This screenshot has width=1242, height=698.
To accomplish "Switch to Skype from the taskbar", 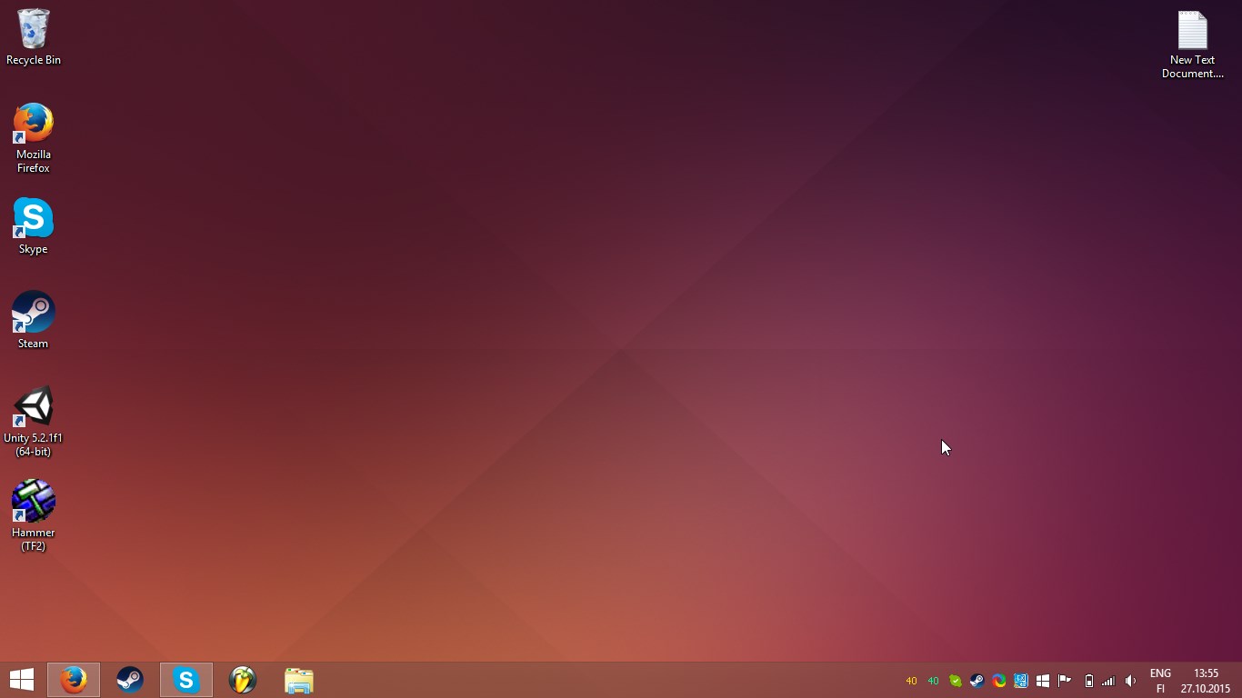I will point(186,680).
